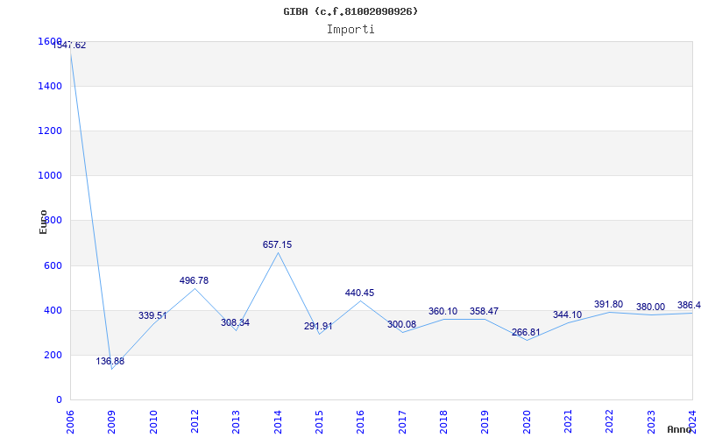Select the 440.45 data label
The image size is (701, 438).
(359, 293)
